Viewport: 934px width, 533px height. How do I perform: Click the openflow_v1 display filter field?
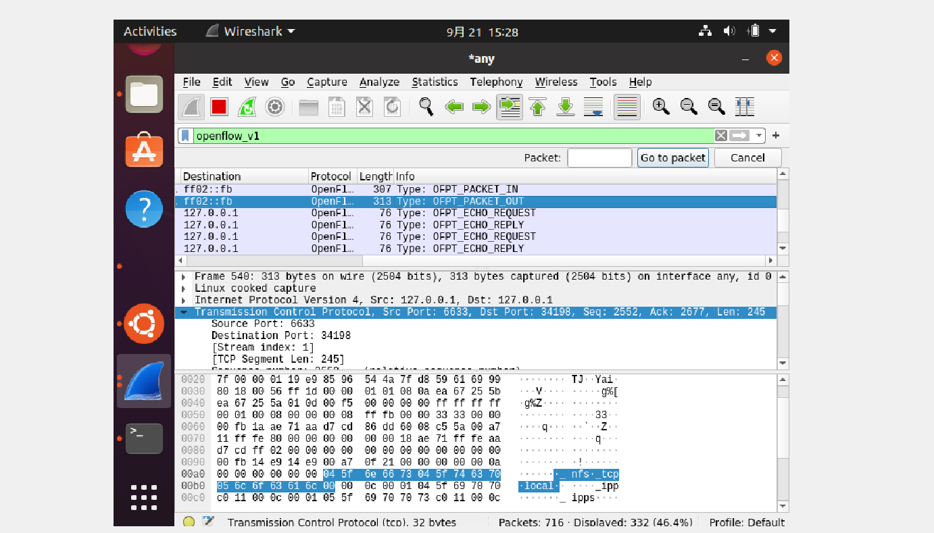click(453, 136)
